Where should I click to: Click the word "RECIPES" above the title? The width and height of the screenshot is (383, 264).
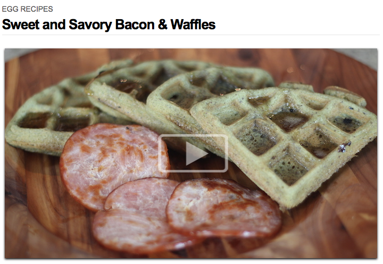pyautogui.click(x=37, y=9)
